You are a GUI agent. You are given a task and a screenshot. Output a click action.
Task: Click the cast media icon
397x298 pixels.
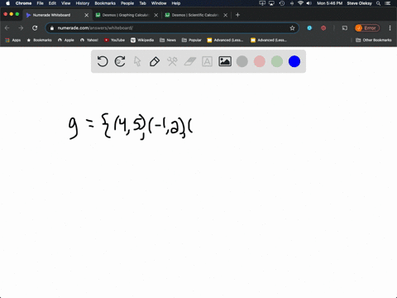pyautogui.click(x=345, y=28)
